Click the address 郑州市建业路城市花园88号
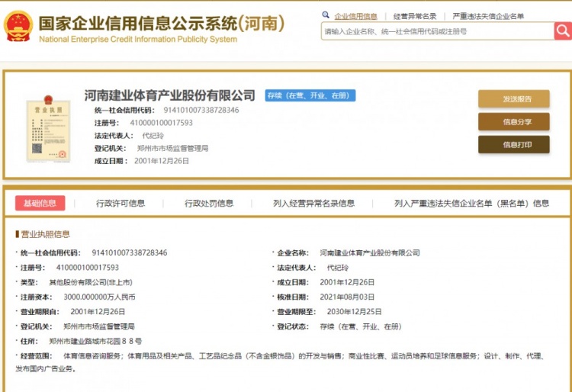The width and height of the screenshot is (572, 392). tap(95, 342)
